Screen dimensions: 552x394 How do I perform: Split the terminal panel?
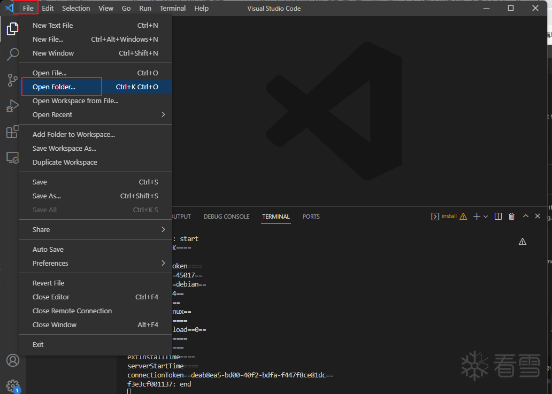tap(498, 217)
